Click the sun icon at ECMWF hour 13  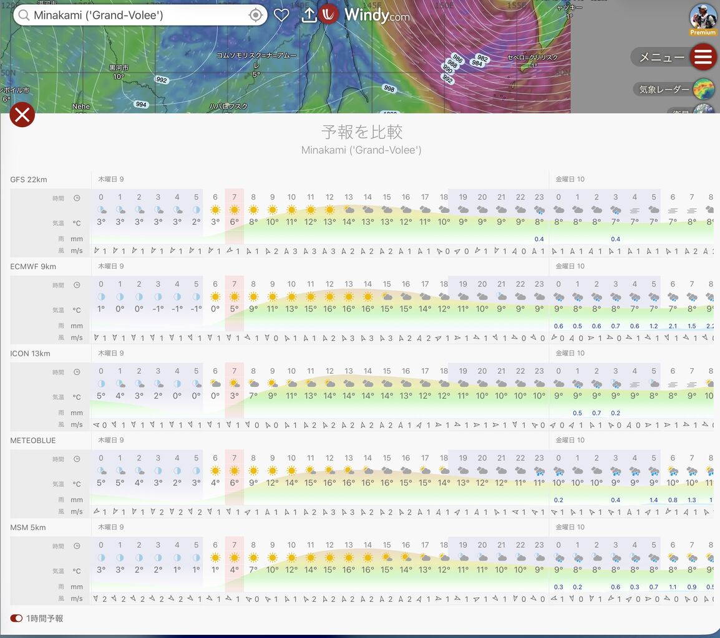click(349, 297)
